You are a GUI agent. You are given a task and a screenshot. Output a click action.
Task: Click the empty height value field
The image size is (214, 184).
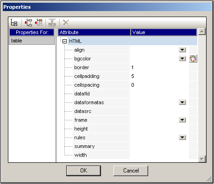(159, 129)
